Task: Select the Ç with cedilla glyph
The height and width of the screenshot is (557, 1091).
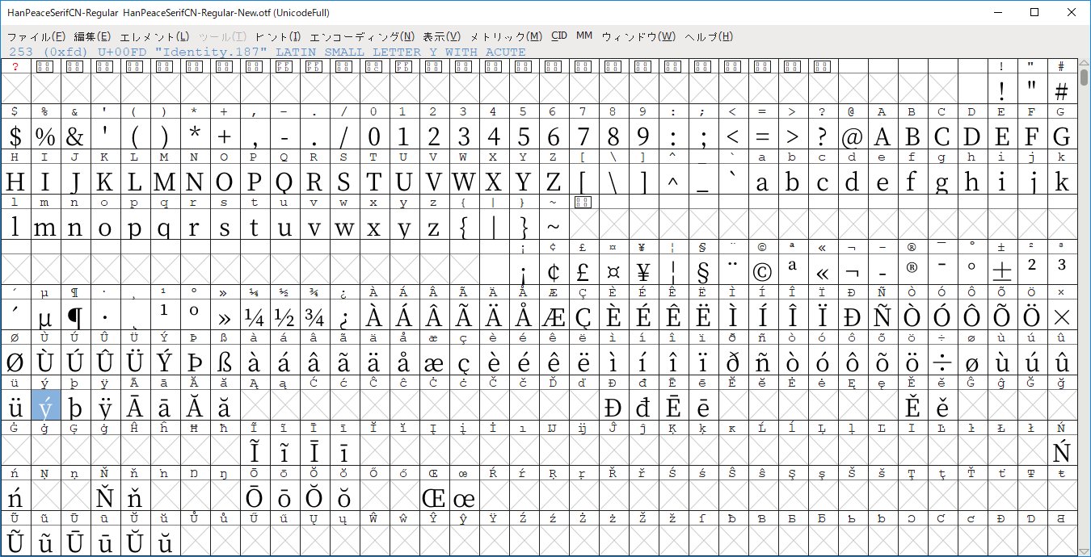Action: [x=583, y=316]
